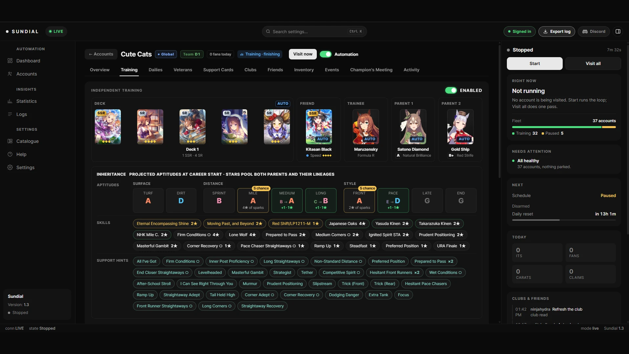
Task: Select the Support Cards tab
Action: click(218, 70)
